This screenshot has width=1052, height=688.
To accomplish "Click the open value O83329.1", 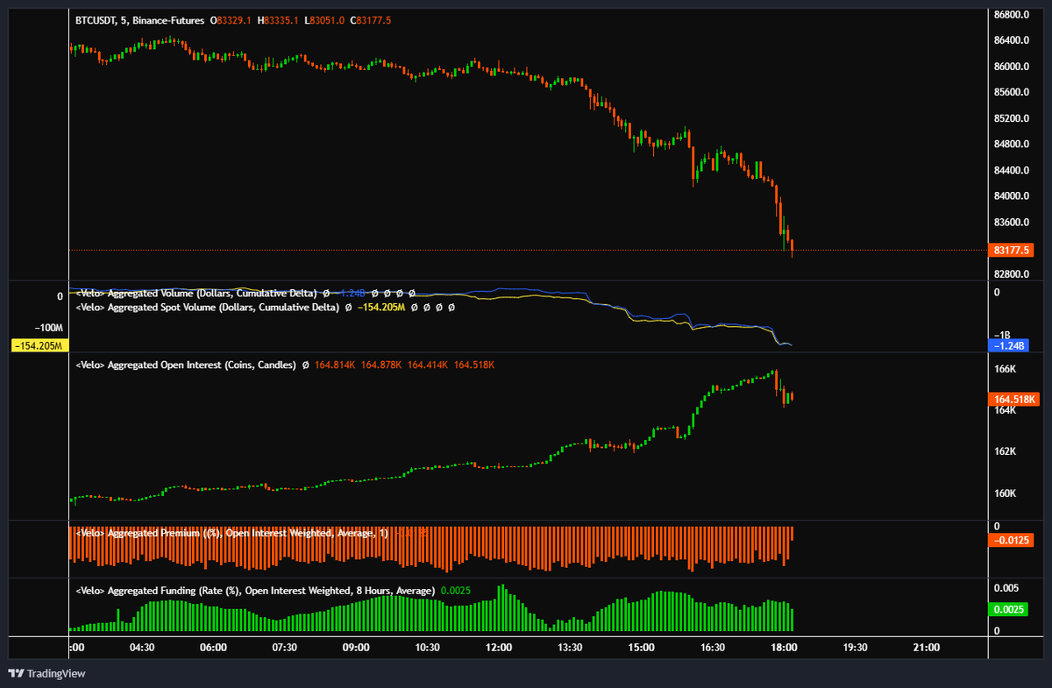I will [232, 19].
